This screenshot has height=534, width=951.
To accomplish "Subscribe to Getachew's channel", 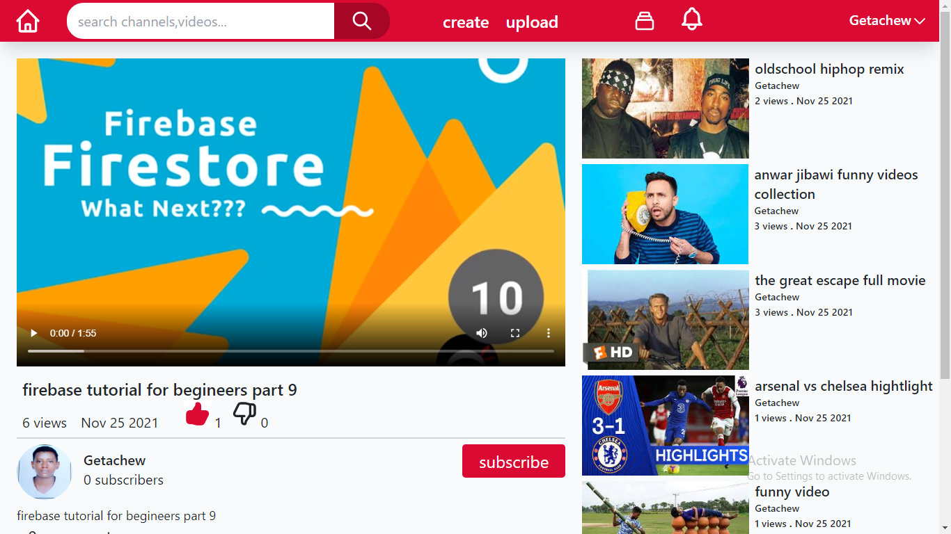I will tap(514, 461).
